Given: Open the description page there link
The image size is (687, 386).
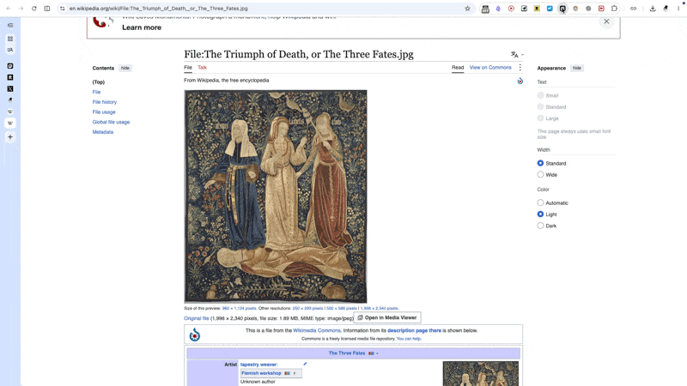Looking at the screenshot, I should click(x=414, y=331).
